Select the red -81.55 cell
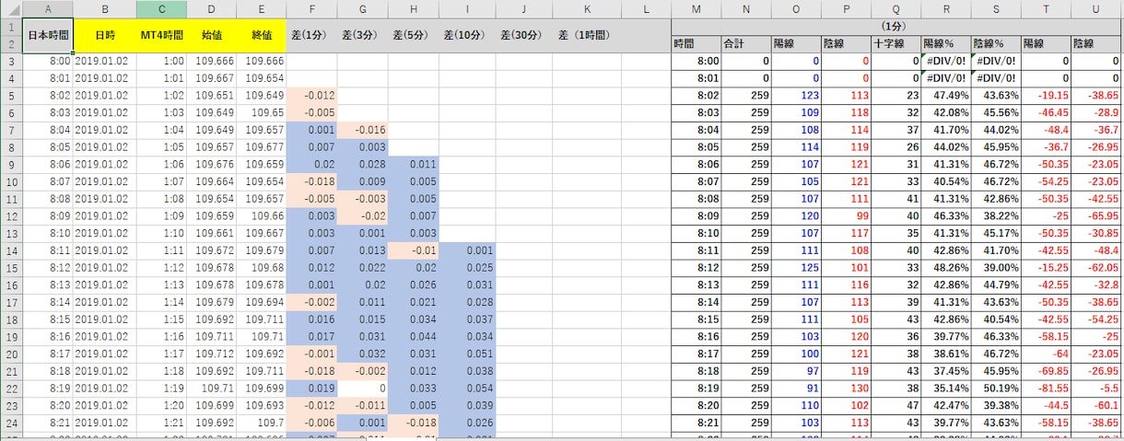Image resolution: width=1124 pixels, height=441 pixels. click(x=1045, y=389)
